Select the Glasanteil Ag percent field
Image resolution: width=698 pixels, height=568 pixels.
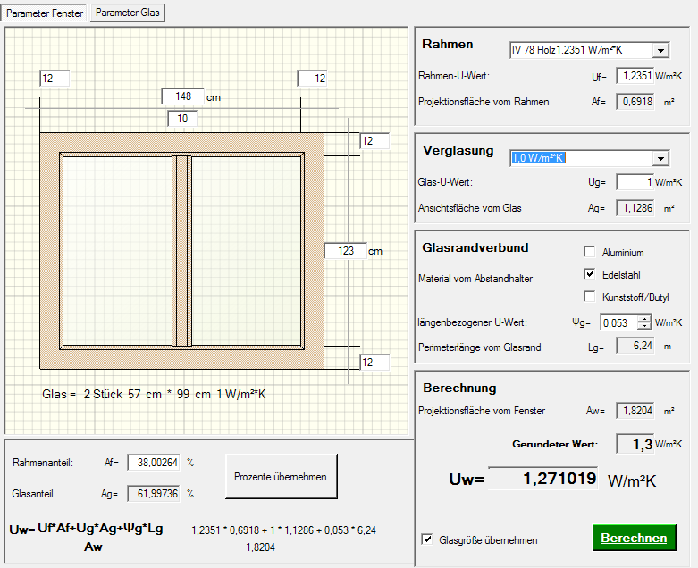[x=153, y=493]
